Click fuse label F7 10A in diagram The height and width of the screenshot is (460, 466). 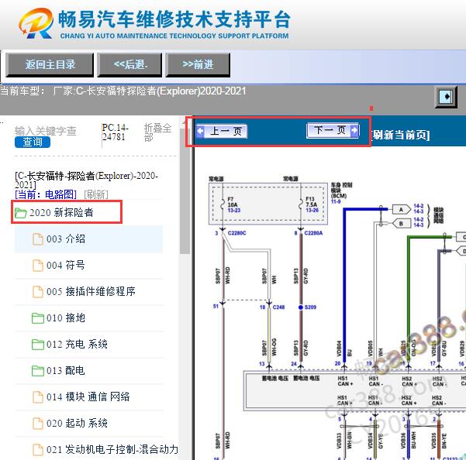point(233,202)
